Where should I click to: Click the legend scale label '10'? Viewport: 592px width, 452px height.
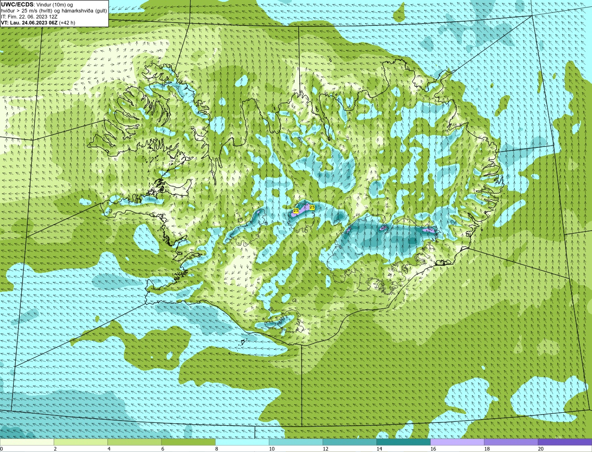coord(271,449)
